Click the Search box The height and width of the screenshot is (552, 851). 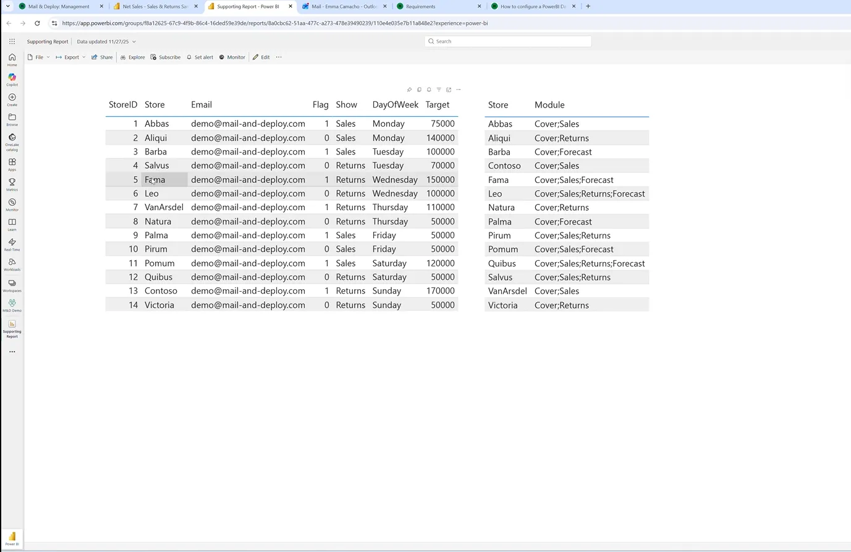click(507, 41)
